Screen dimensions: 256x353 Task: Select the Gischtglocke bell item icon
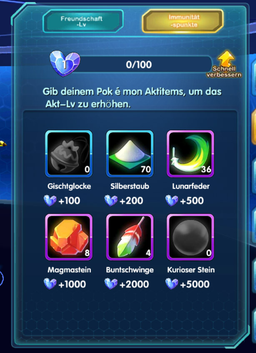click(x=69, y=154)
